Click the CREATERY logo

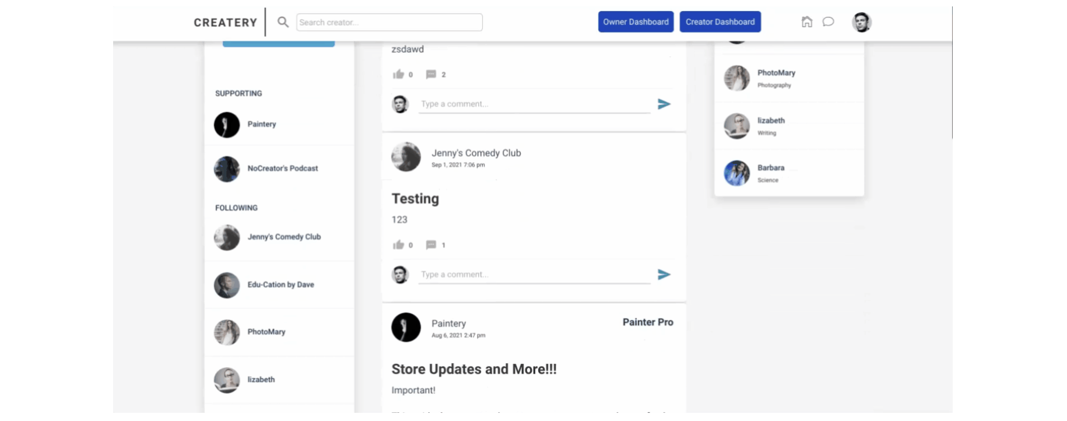point(225,22)
